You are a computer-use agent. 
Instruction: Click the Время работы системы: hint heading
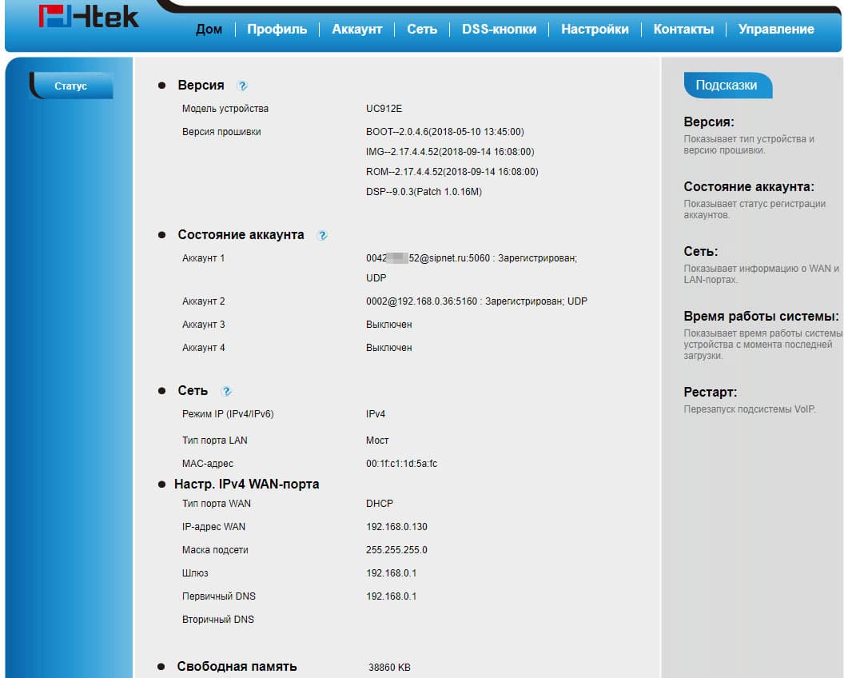tap(762, 317)
